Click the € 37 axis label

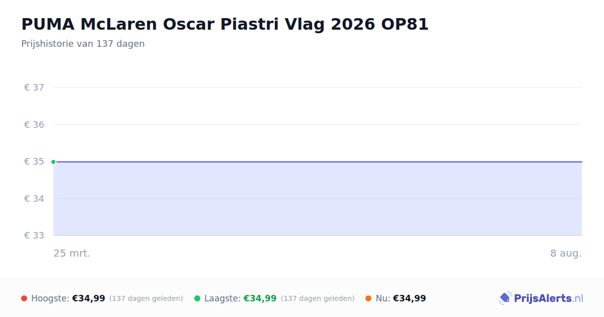click(x=34, y=88)
